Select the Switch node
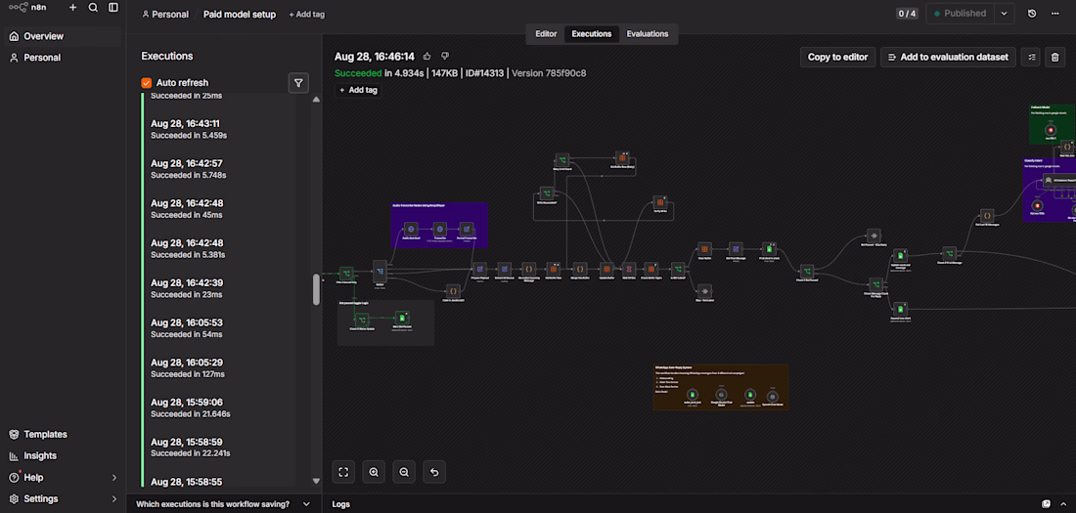 pyautogui.click(x=380, y=272)
